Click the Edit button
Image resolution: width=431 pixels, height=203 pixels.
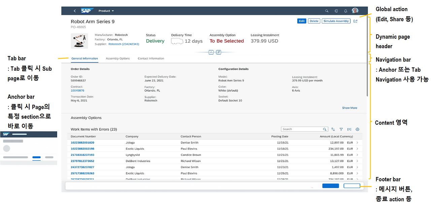pos(301,21)
